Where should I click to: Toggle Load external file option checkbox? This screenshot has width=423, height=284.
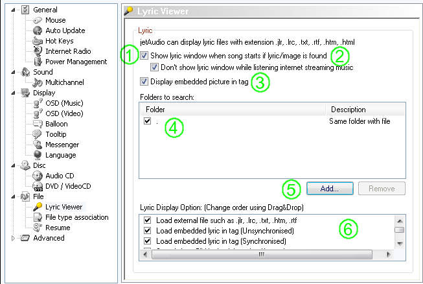[147, 220]
